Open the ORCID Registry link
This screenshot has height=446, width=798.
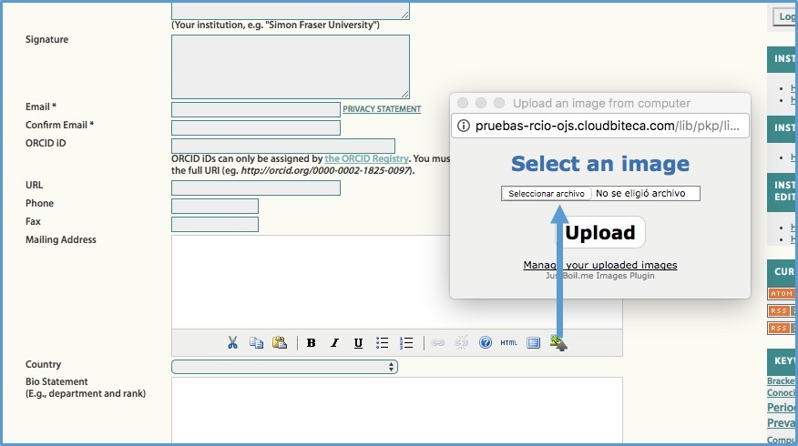coord(366,158)
